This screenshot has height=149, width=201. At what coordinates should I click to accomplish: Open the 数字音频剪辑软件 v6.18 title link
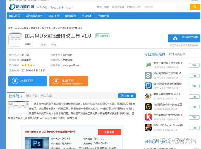pos(167,94)
